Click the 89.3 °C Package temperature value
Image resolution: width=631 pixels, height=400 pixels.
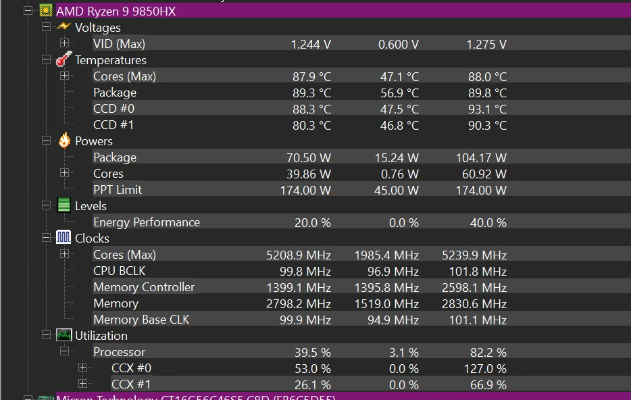pos(311,93)
